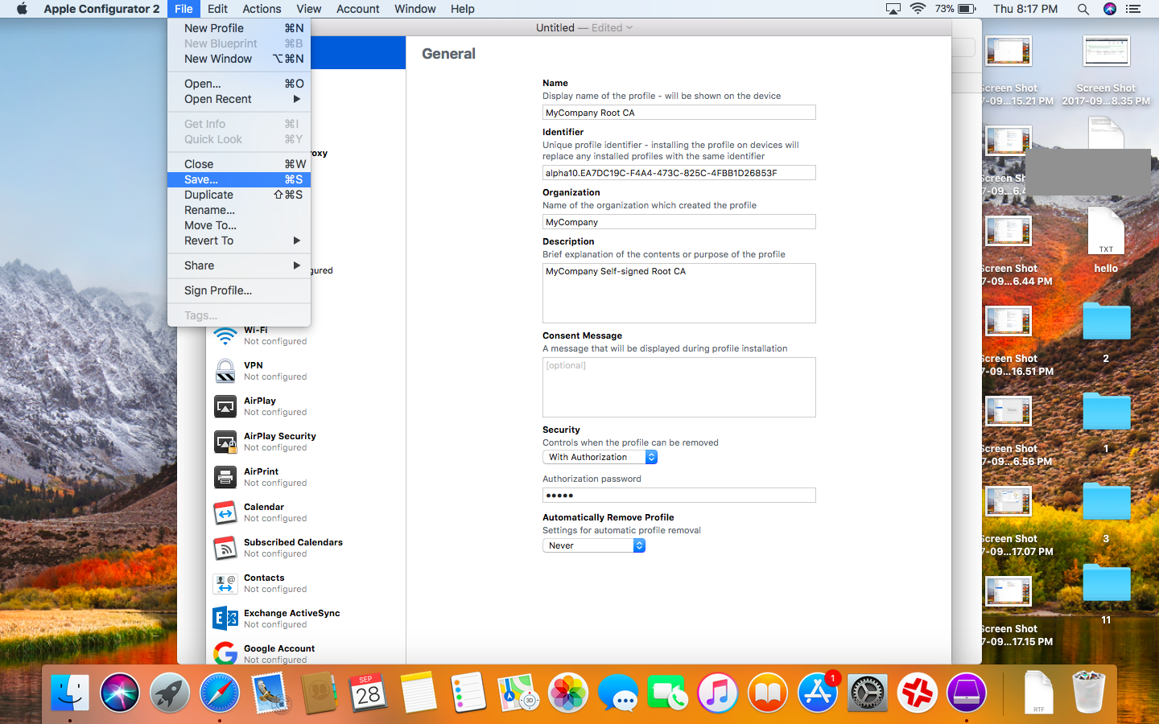Open the Calendar payload icon
Screen dimensions: 1159x724
(225, 512)
